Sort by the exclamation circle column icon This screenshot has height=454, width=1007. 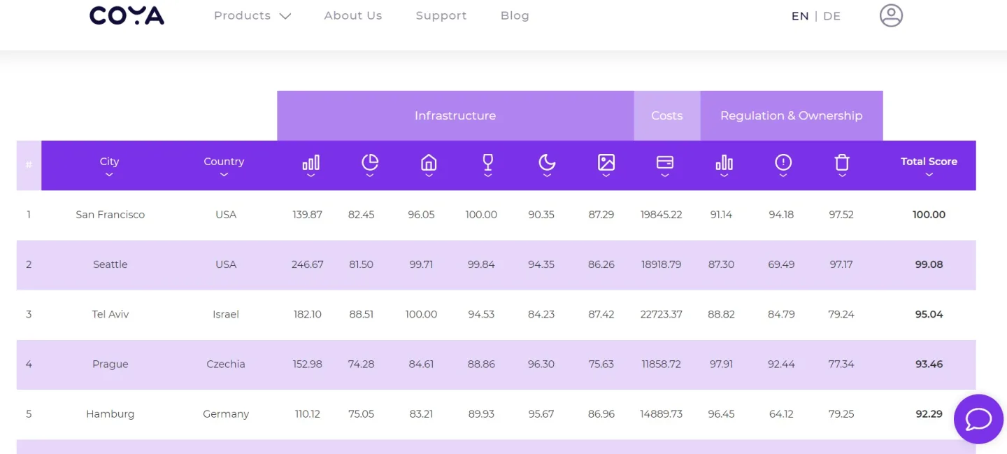point(783,165)
